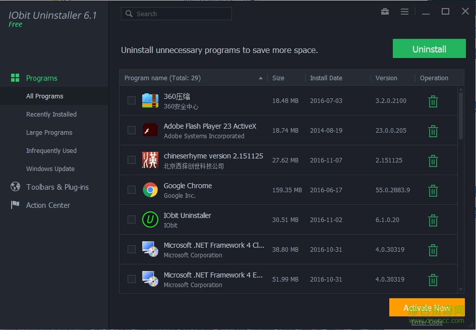The image size is (476, 330).
Task: Sort programs by the Install Date column
Action: click(x=326, y=78)
